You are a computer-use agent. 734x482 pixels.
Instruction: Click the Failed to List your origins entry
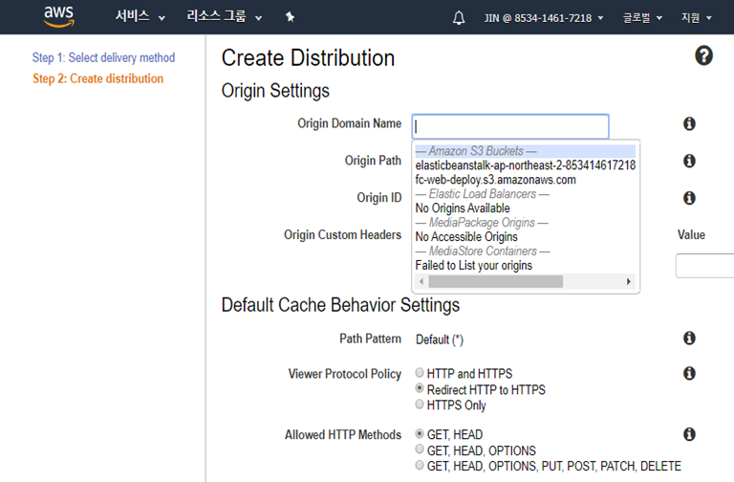coord(473,265)
